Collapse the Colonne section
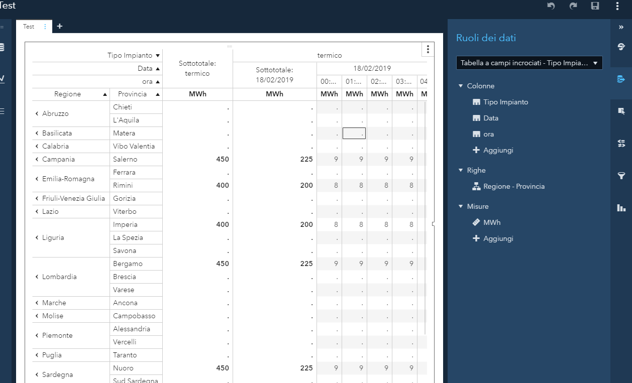 point(461,86)
